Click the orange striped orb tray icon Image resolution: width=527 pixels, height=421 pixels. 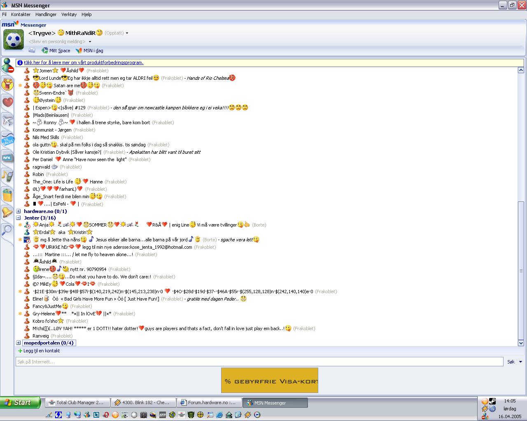click(x=485, y=401)
